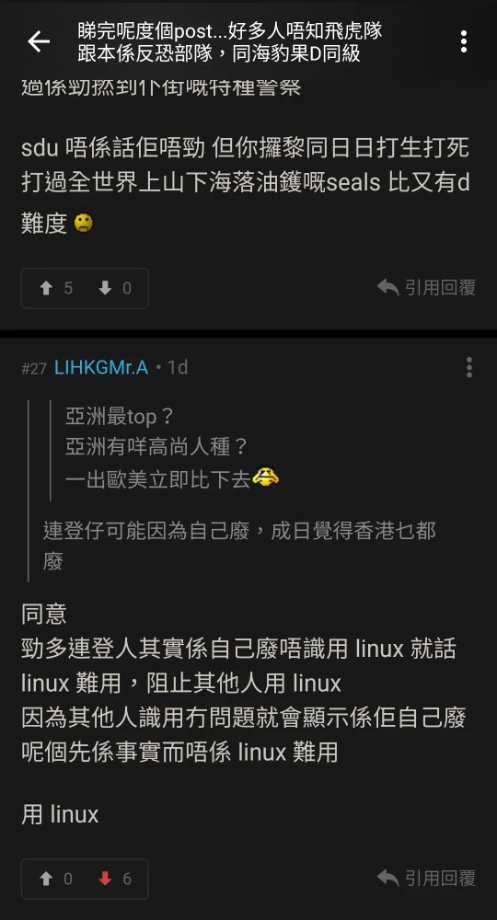Tap the crying emoji in nested quote
This screenshot has width=497, height=920.
(x=265, y=477)
